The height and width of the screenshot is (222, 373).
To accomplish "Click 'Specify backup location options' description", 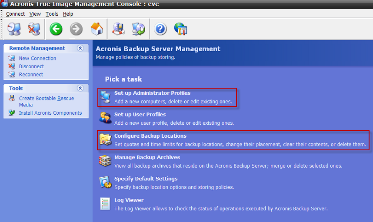I will (174, 187).
